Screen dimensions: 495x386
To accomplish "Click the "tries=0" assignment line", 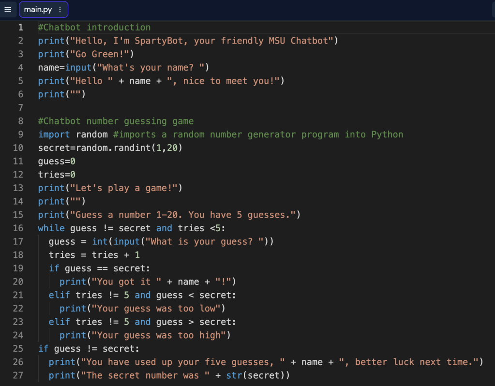I will click(x=57, y=175).
